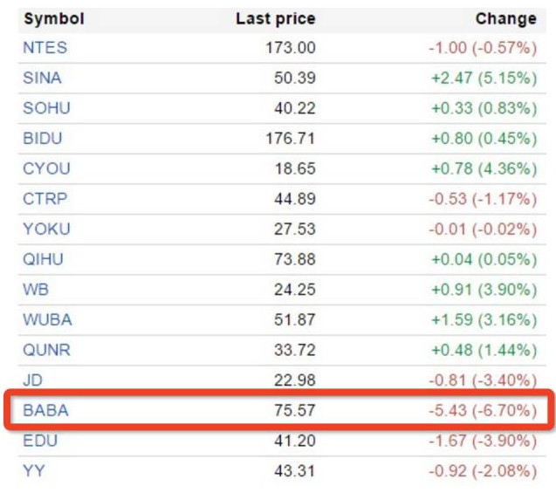Select change value -0.81 (-3.40%)
The height and width of the screenshot is (493, 556).
point(483,380)
